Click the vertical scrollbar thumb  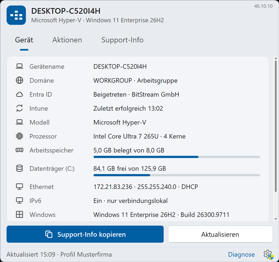point(276,126)
